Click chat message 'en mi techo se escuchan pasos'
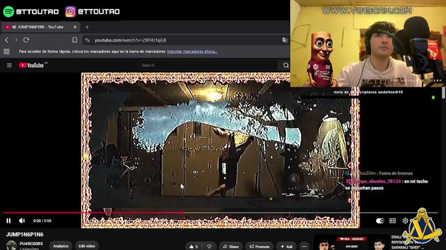This screenshot has height=250, width=446. [x=387, y=185]
